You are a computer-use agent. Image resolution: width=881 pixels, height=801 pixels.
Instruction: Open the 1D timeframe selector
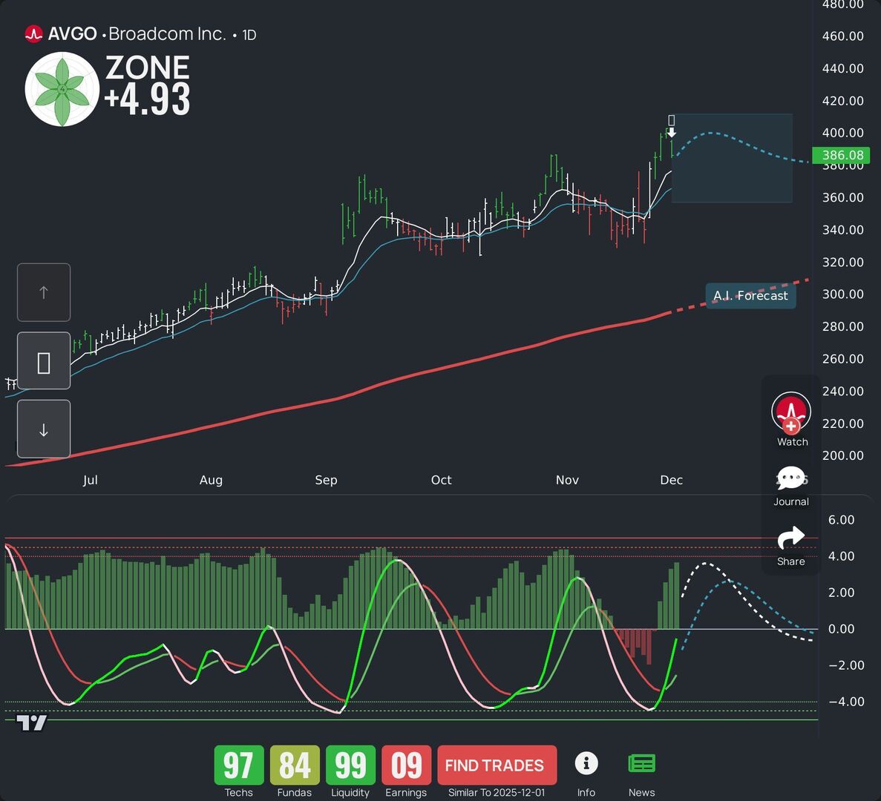[249, 34]
